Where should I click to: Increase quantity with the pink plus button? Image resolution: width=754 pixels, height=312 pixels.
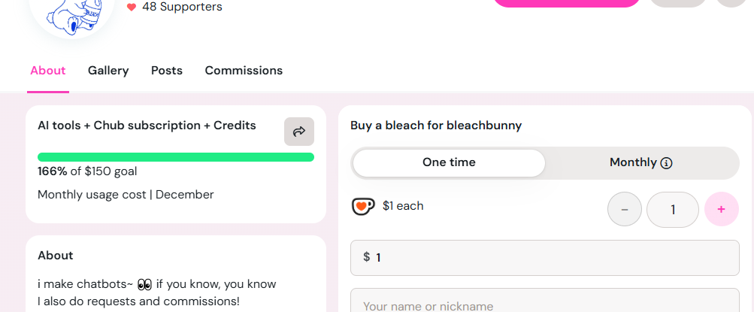click(721, 210)
